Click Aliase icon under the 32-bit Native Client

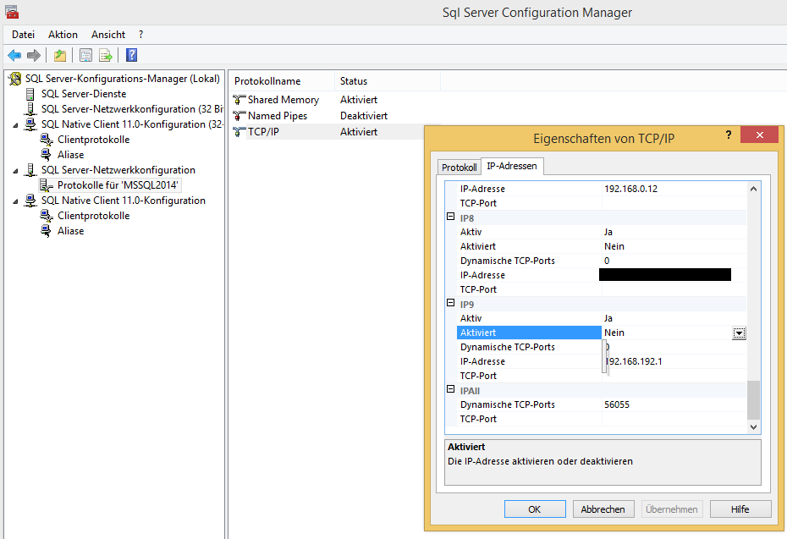[47, 155]
